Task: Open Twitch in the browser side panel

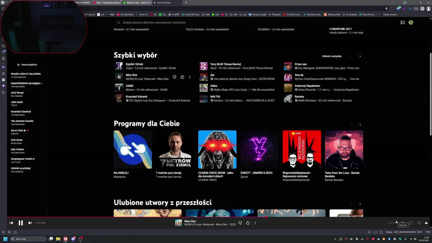Action: (x=3, y=86)
